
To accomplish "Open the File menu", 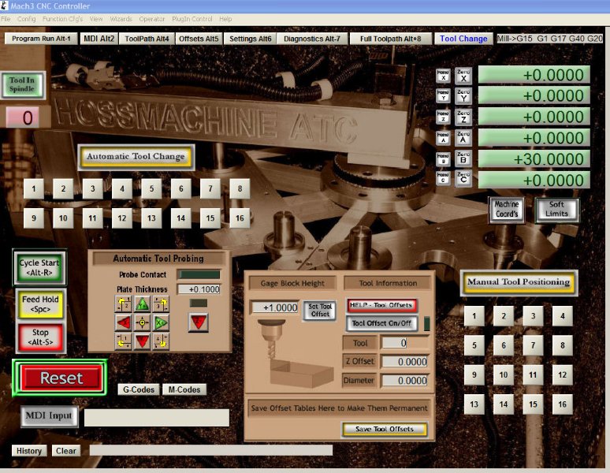I will [6, 19].
